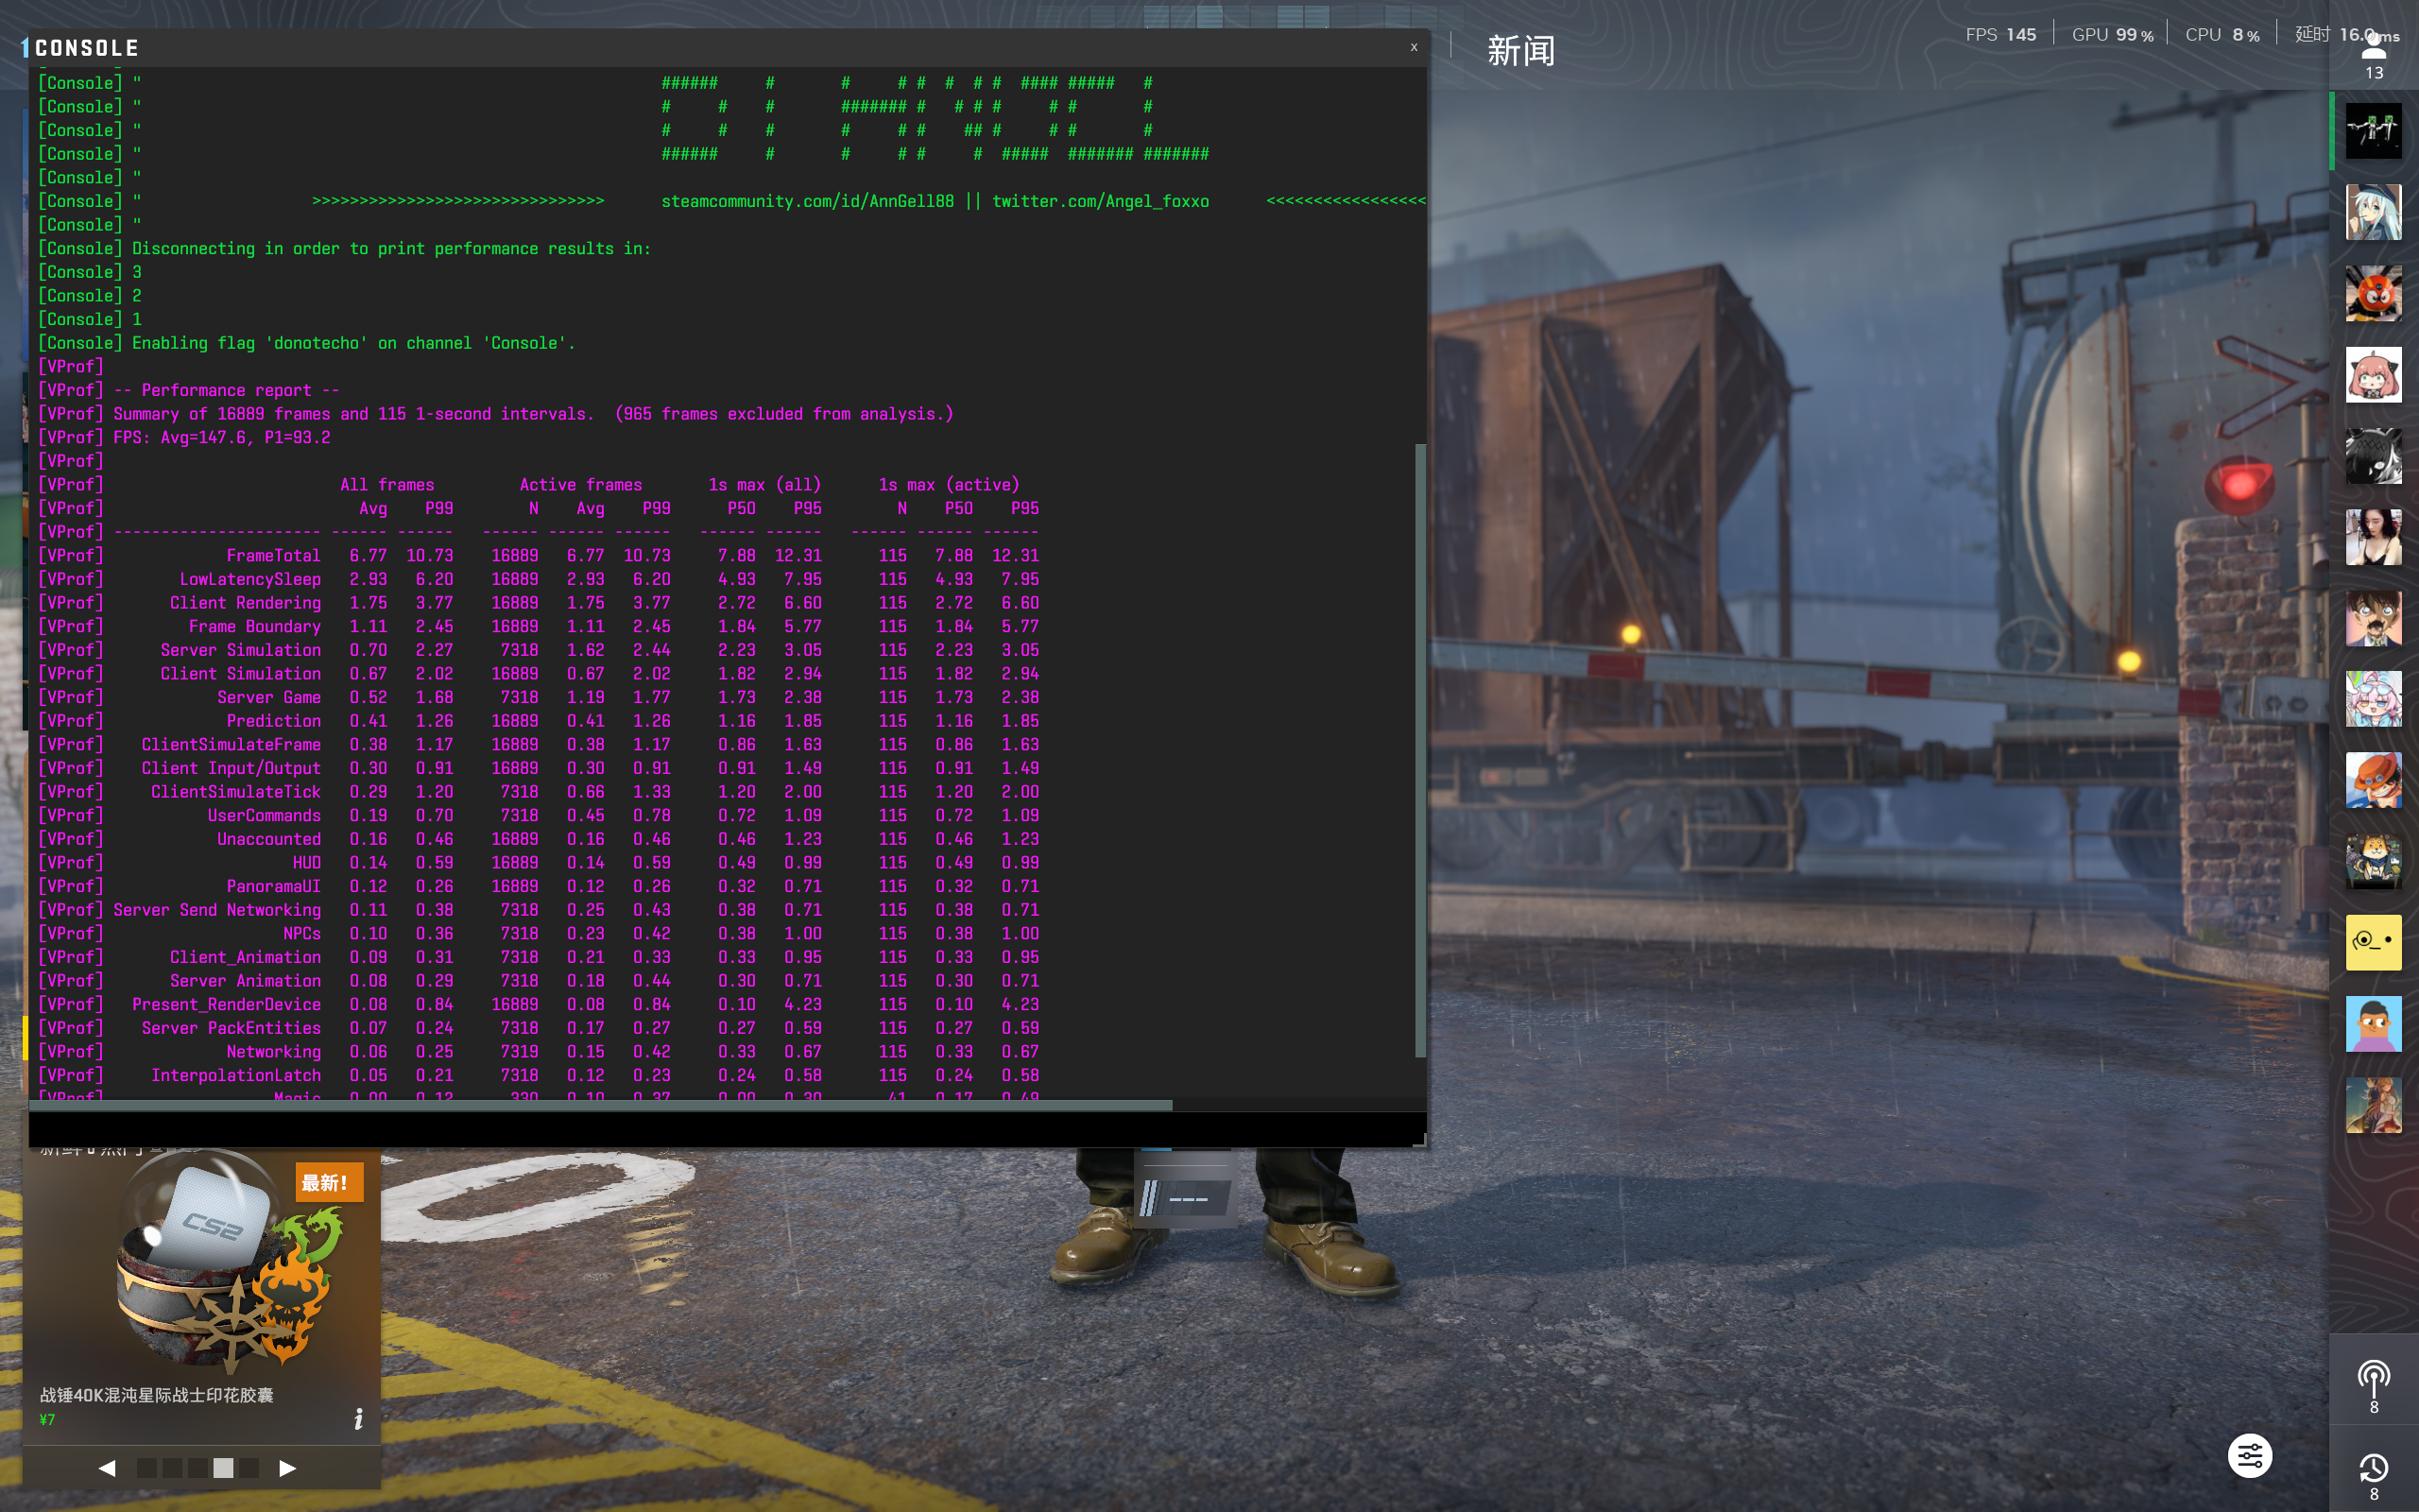Image resolution: width=2419 pixels, height=1512 pixels.
Task: Click the PanoramaUI row label
Action: [273, 887]
